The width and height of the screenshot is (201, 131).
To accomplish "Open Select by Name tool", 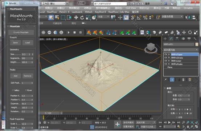I will (x=57, y=17).
